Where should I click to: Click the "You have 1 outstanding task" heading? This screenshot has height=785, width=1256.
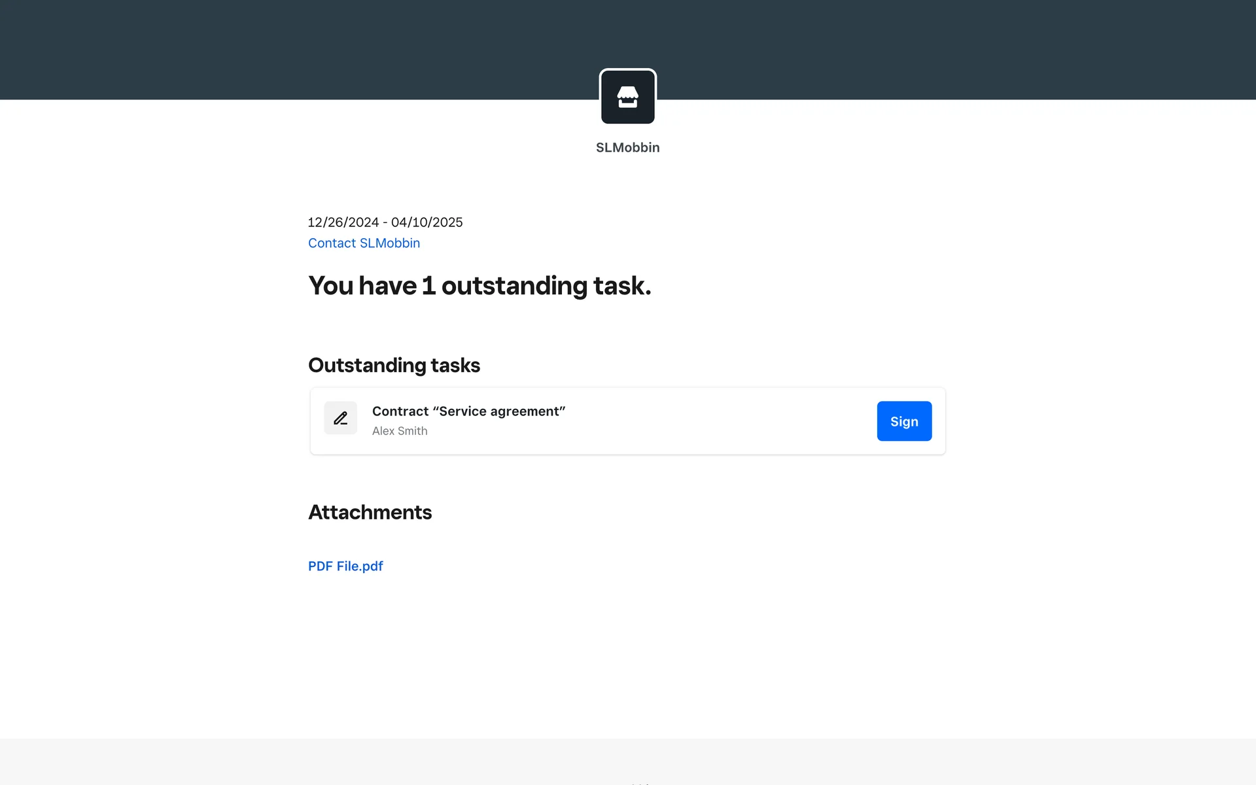click(480, 286)
